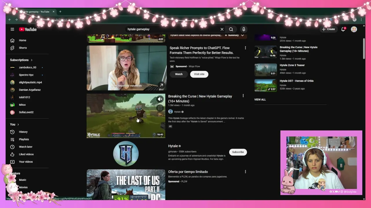
Task: Click the page vertical scrollbar
Action: [364, 49]
